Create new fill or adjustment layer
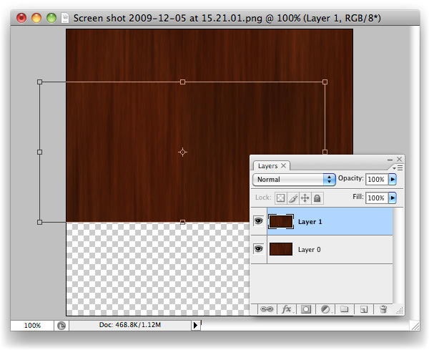The width and height of the screenshot is (429, 350). pyautogui.click(x=325, y=309)
